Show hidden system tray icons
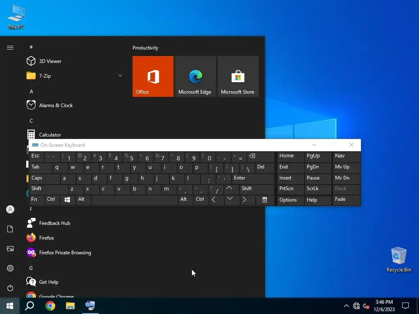Image resolution: width=419 pixels, height=314 pixels. click(346, 306)
